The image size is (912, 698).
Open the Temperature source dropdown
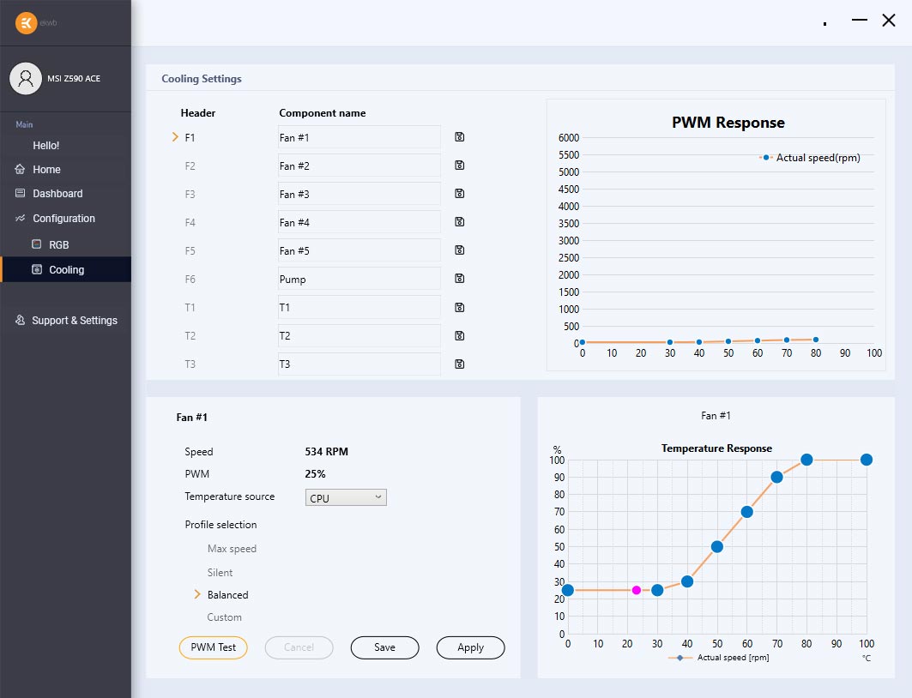[346, 497]
